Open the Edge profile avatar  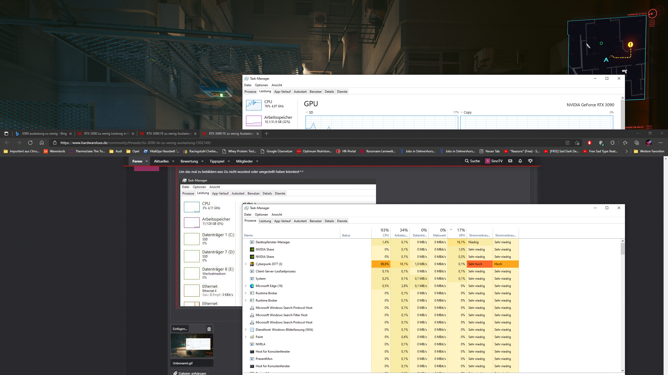pos(649,143)
